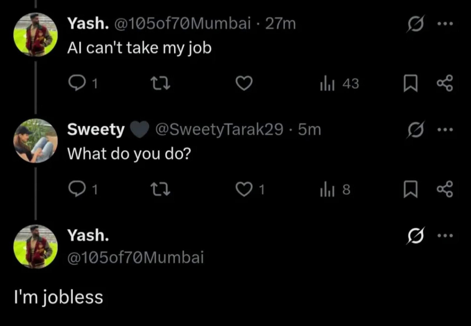Open Grok icon on "I'm jobless" tweet
The height and width of the screenshot is (326, 471).
416,236
